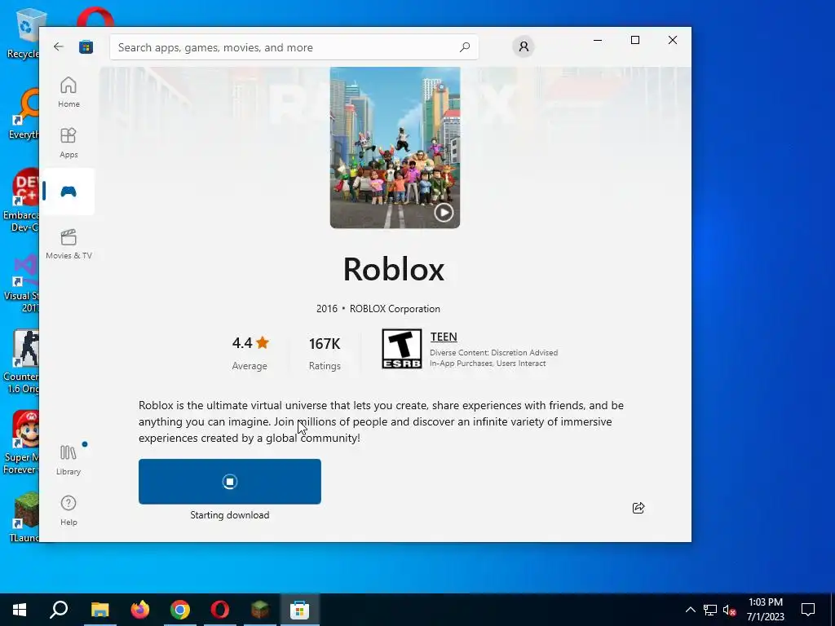Viewport: 835px width, 626px height.
Task: Open Windows taskbar search
Action: [59, 610]
